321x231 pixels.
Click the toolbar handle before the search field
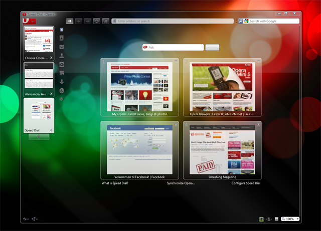coord(236,21)
